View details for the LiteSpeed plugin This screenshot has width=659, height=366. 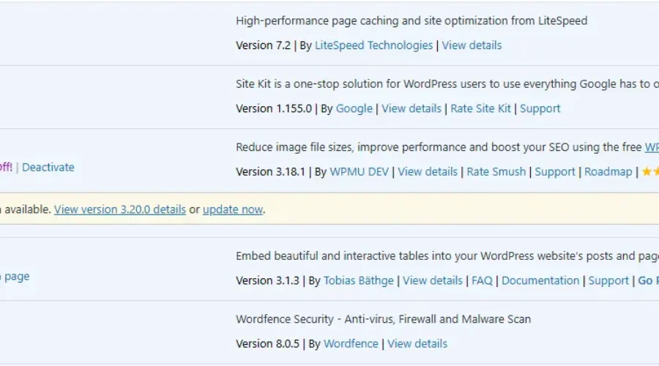(x=472, y=45)
